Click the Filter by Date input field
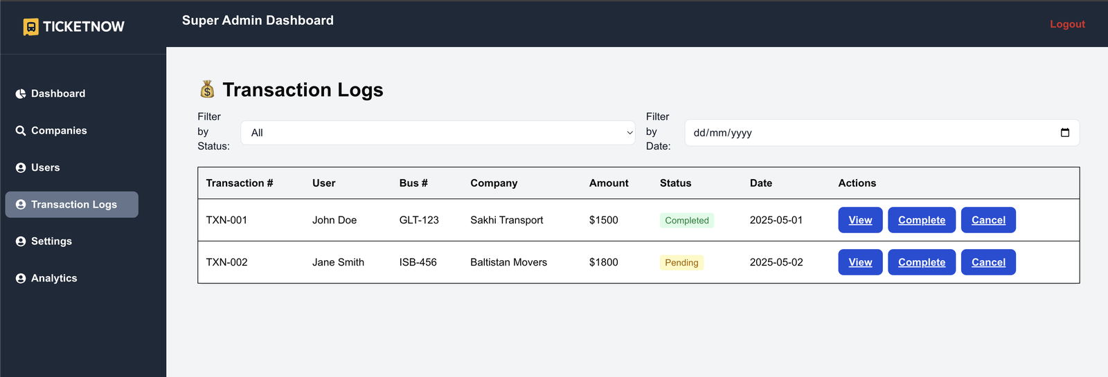The height and width of the screenshot is (377, 1108). pyautogui.click(x=882, y=133)
